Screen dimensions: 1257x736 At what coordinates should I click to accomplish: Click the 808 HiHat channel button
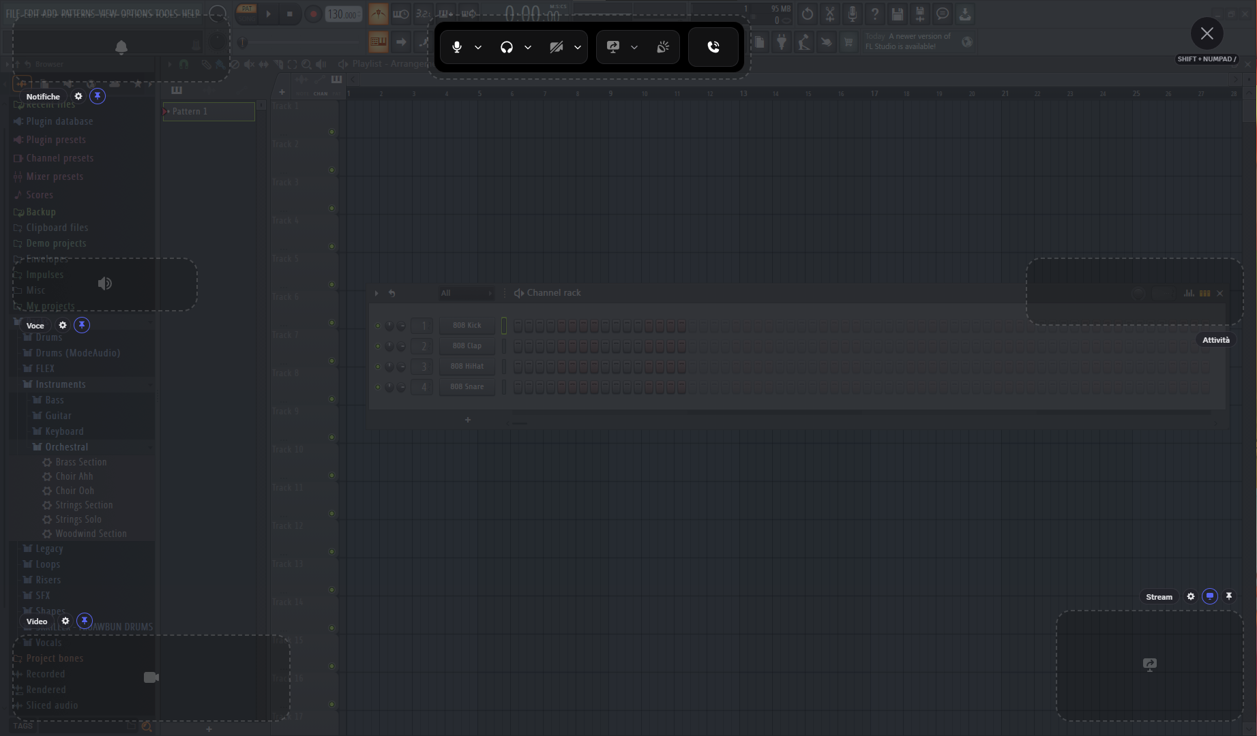[467, 367]
